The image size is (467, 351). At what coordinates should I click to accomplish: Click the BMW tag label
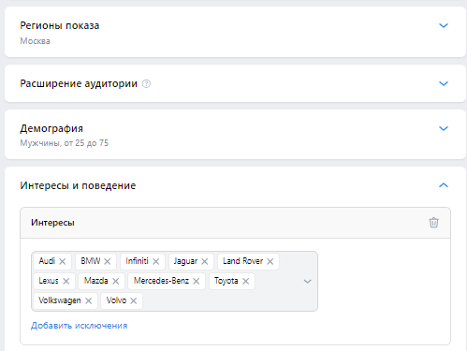click(91, 261)
